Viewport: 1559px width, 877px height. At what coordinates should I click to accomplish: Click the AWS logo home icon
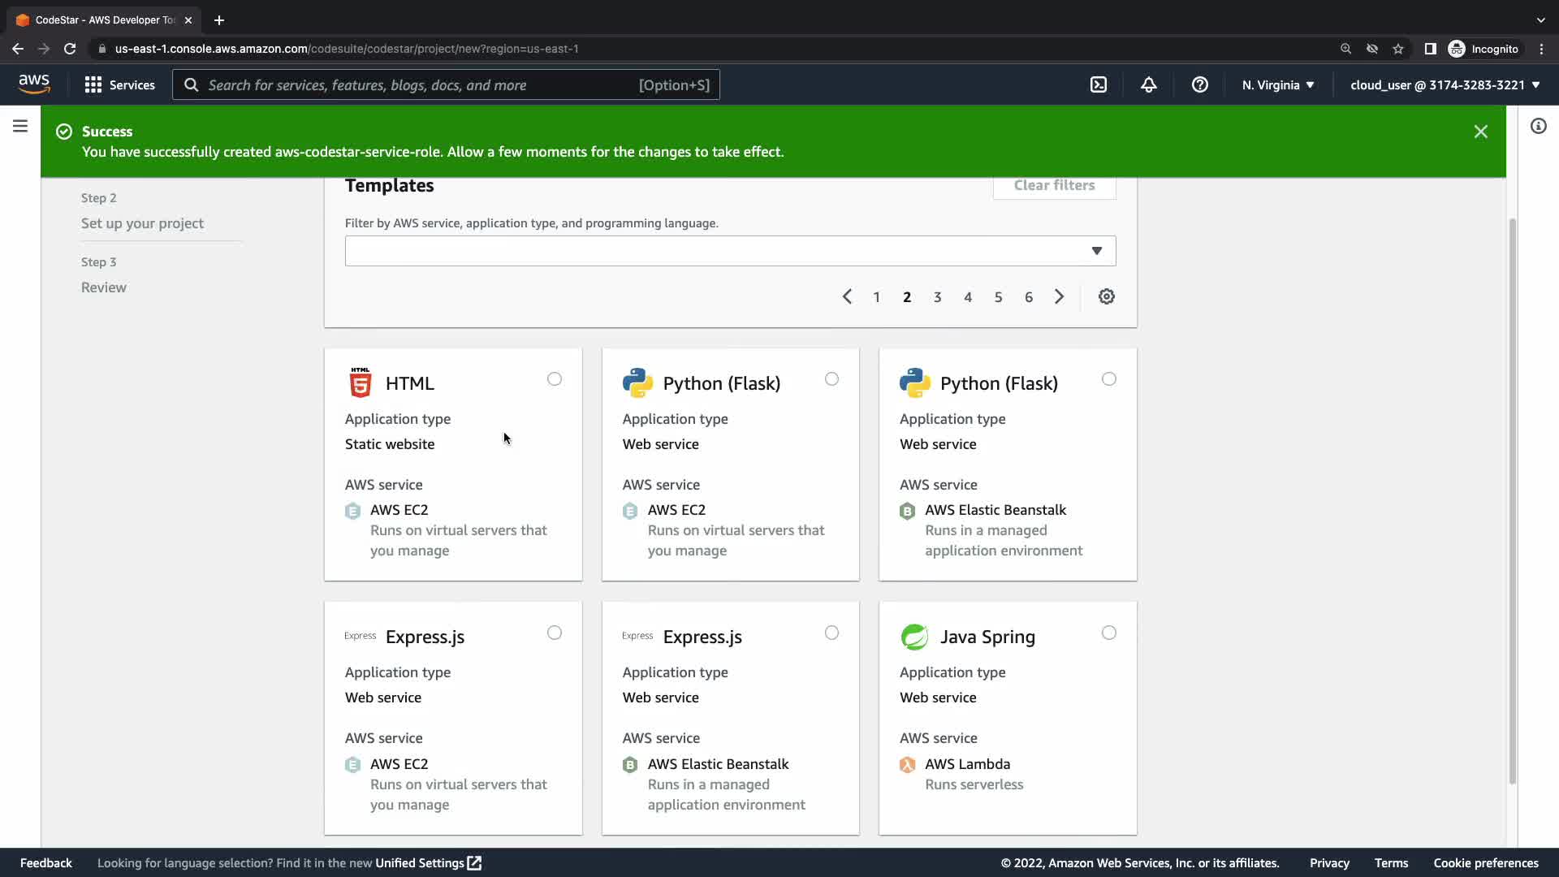pos(34,84)
